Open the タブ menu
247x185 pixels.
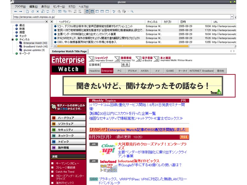pos(72,6)
